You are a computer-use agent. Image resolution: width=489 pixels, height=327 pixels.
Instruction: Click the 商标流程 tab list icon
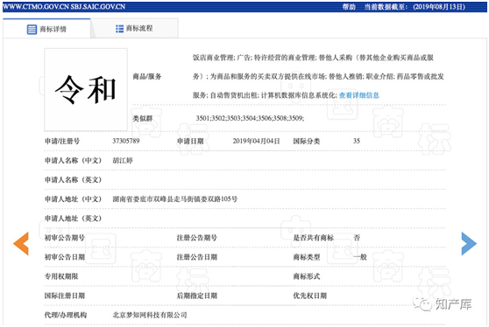[119, 29]
